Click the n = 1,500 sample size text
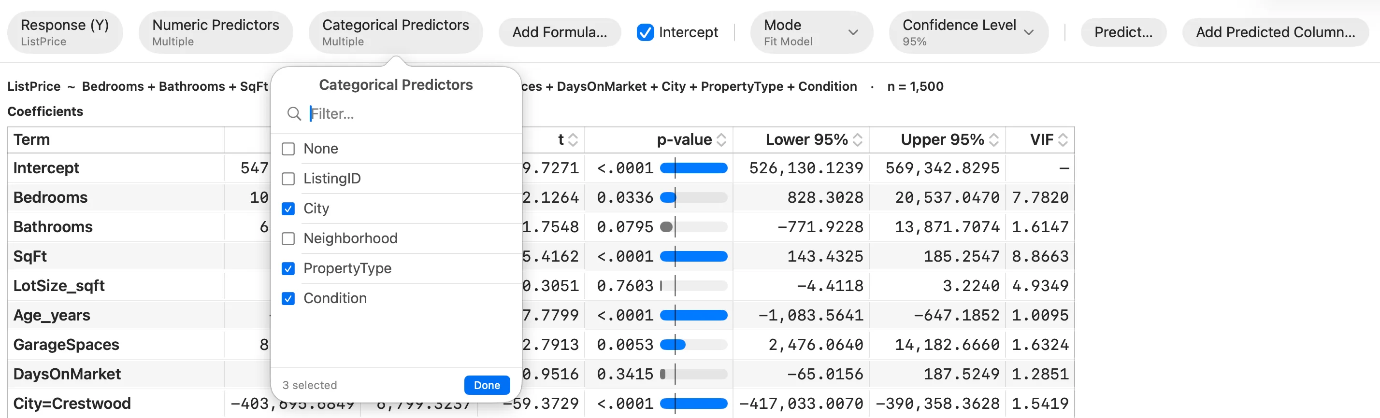 [x=915, y=87]
